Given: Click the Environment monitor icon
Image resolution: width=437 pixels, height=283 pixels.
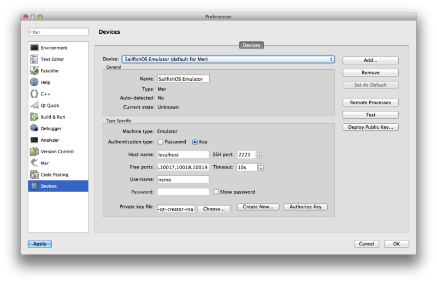Looking at the screenshot, I should pos(34,47).
